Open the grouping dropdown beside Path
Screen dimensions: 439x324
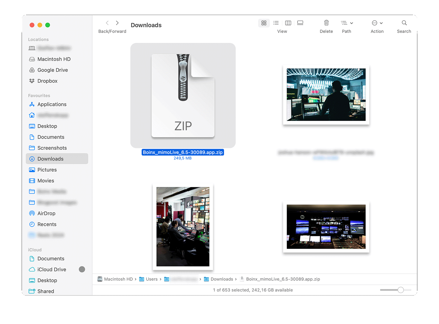[x=352, y=23]
